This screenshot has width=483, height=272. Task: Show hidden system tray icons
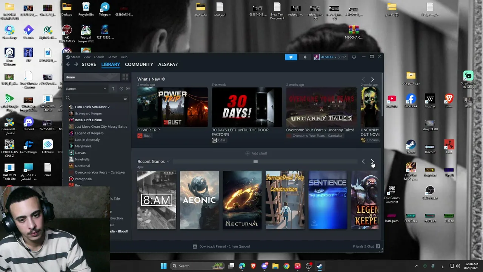(x=417, y=266)
